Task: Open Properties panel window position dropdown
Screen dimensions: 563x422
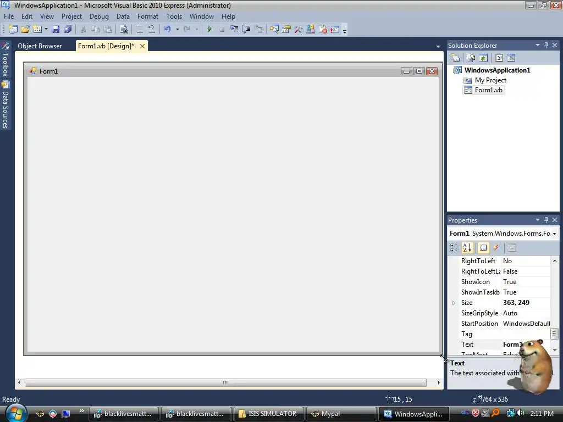Action: (x=538, y=220)
